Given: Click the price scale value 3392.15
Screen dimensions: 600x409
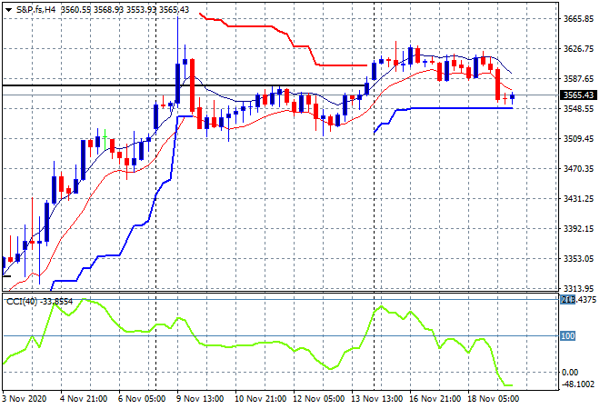Looking at the screenshot, I should tap(578, 229).
